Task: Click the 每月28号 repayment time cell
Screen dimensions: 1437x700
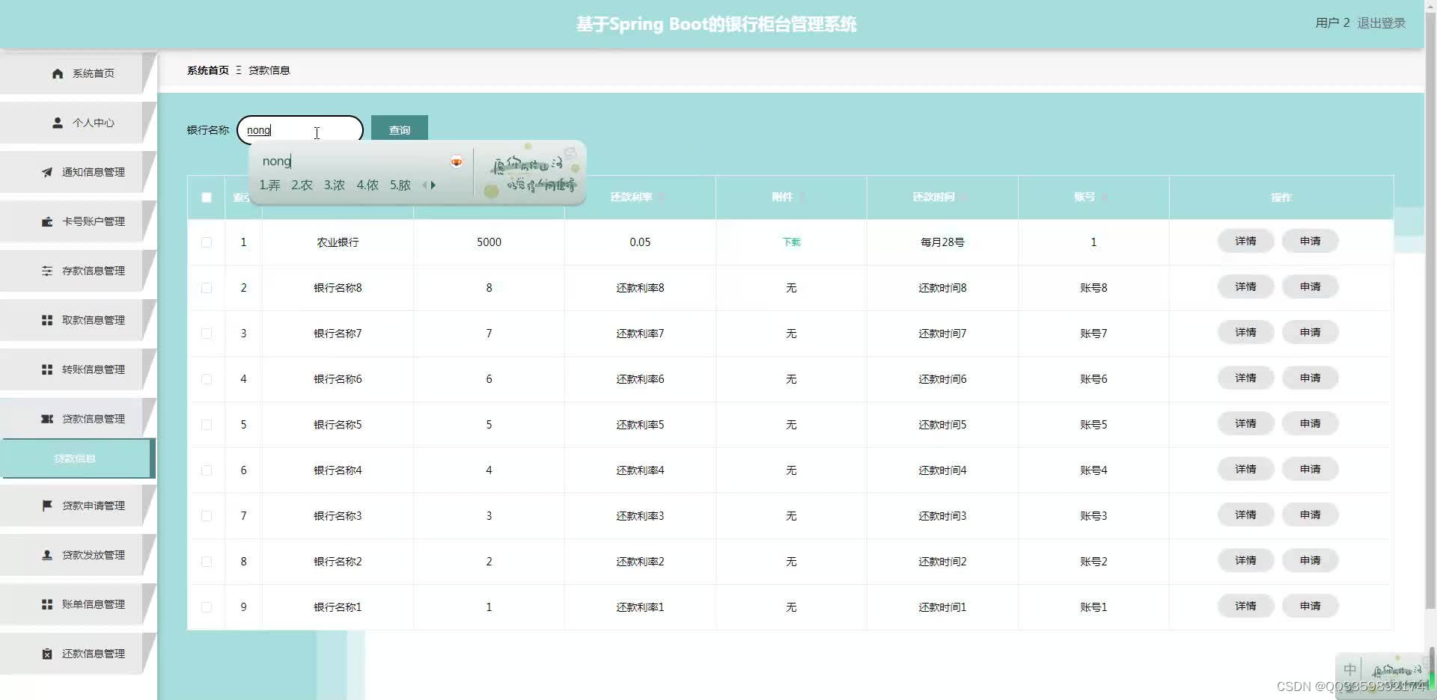Action: (942, 242)
